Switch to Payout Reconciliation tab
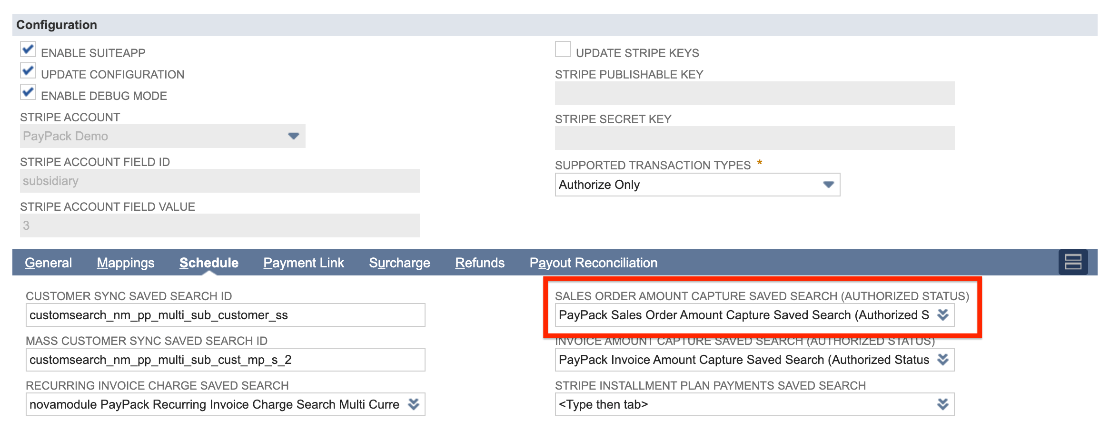Screen dimensions: 1110x431 (593, 262)
